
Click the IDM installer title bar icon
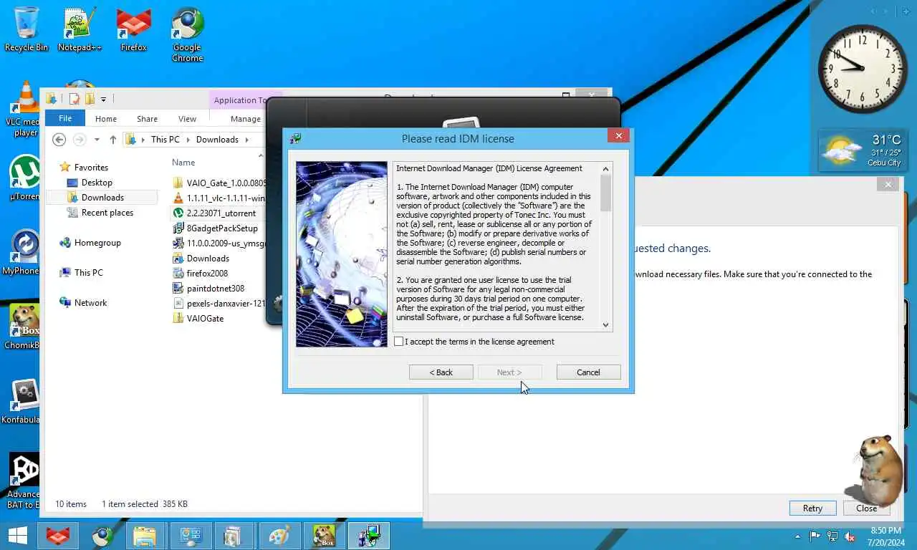click(295, 139)
